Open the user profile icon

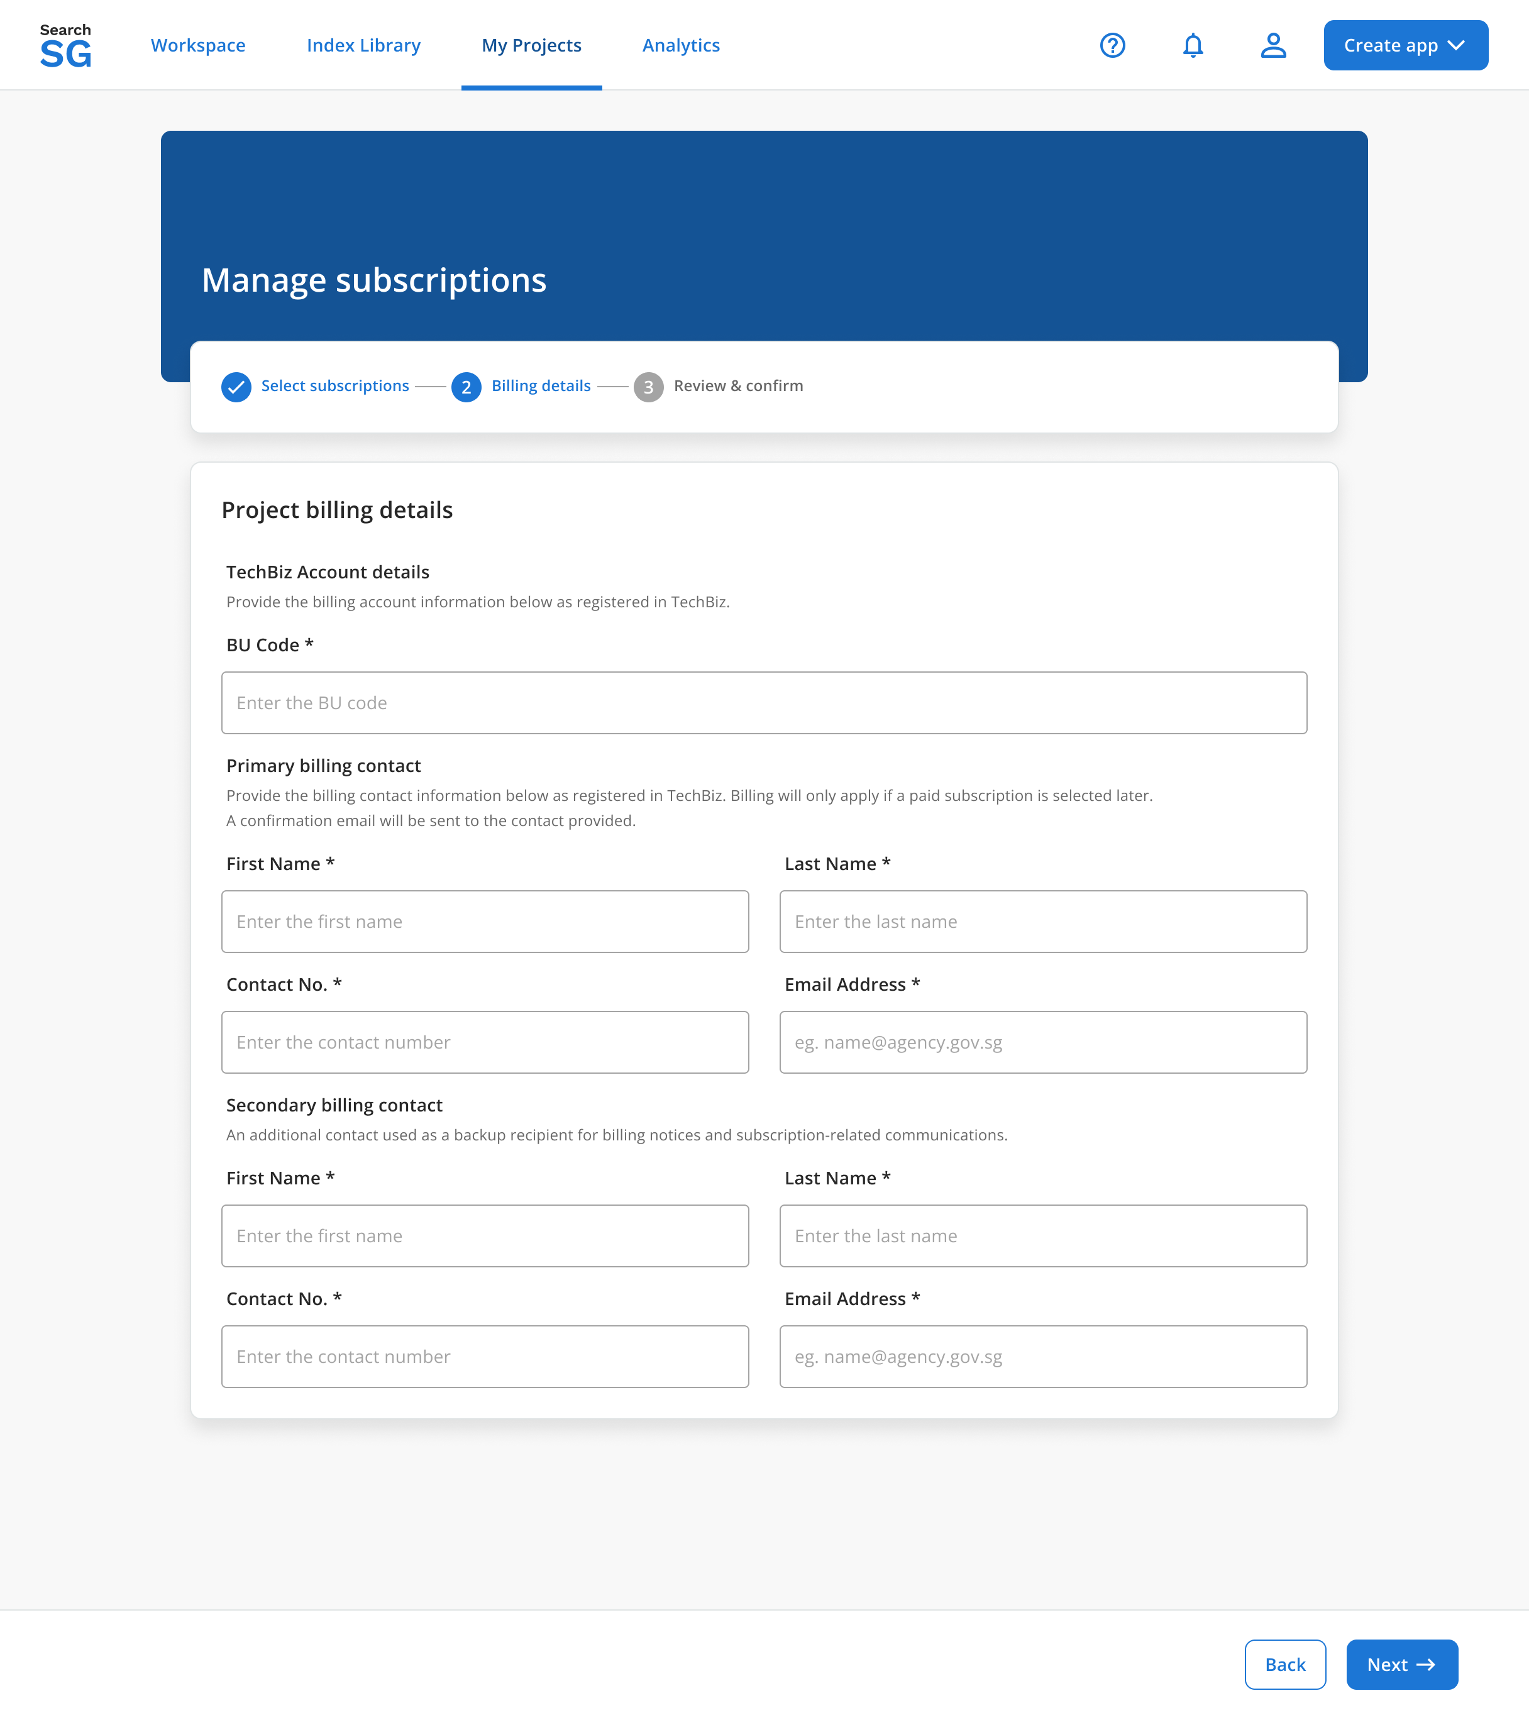tap(1273, 45)
